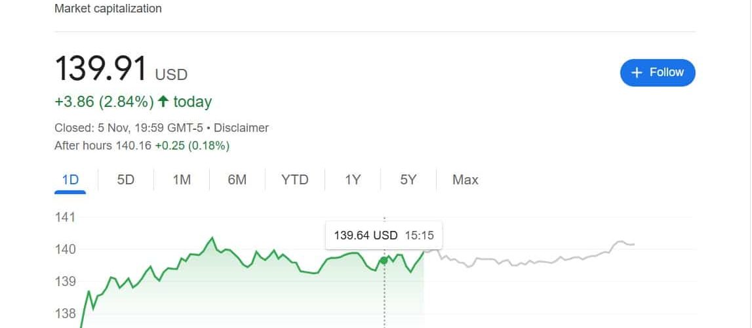Show the 1Y chart range
The height and width of the screenshot is (328, 752).
tap(353, 180)
